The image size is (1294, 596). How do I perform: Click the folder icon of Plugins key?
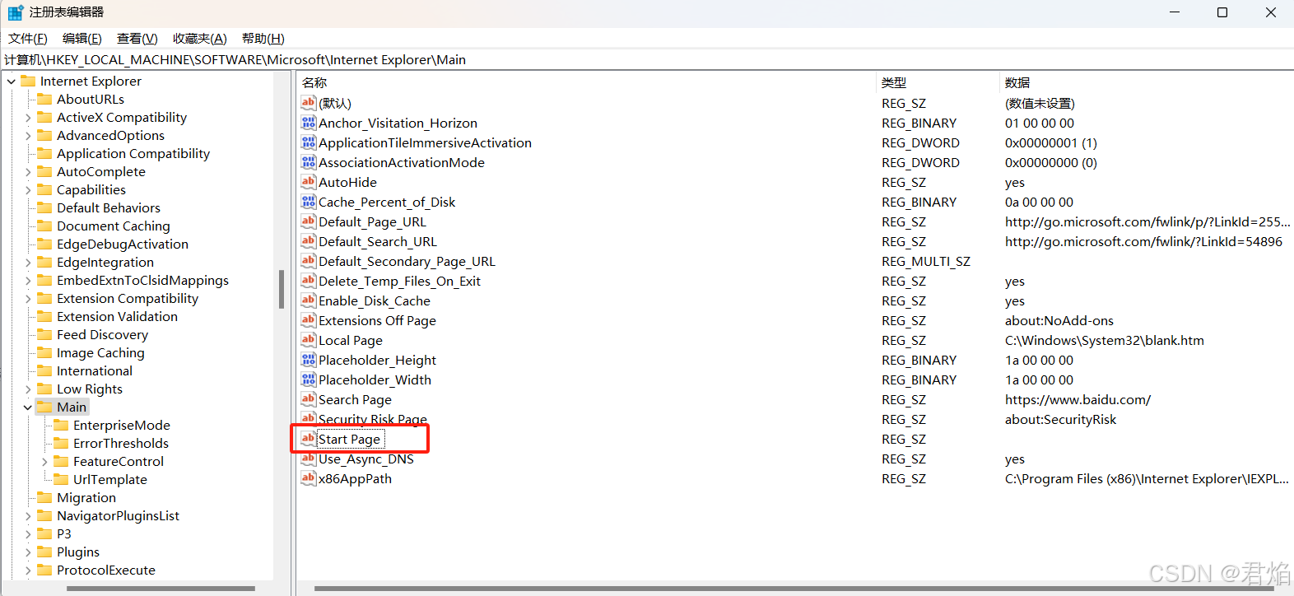pyautogui.click(x=44, y=552)
